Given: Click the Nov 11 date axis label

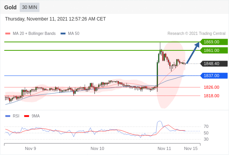Looking at the screenshot, I should pyautogui.click(x=164, y=148).
